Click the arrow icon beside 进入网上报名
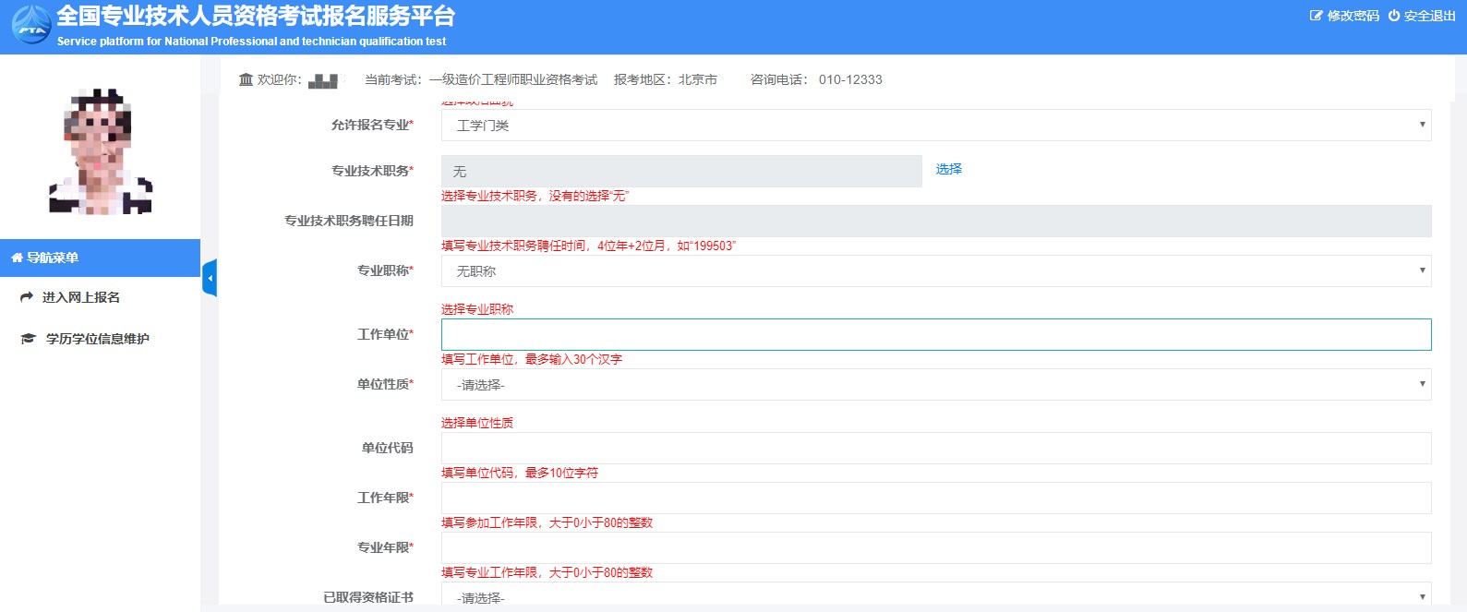The image size is (1467, 612). 27,297
